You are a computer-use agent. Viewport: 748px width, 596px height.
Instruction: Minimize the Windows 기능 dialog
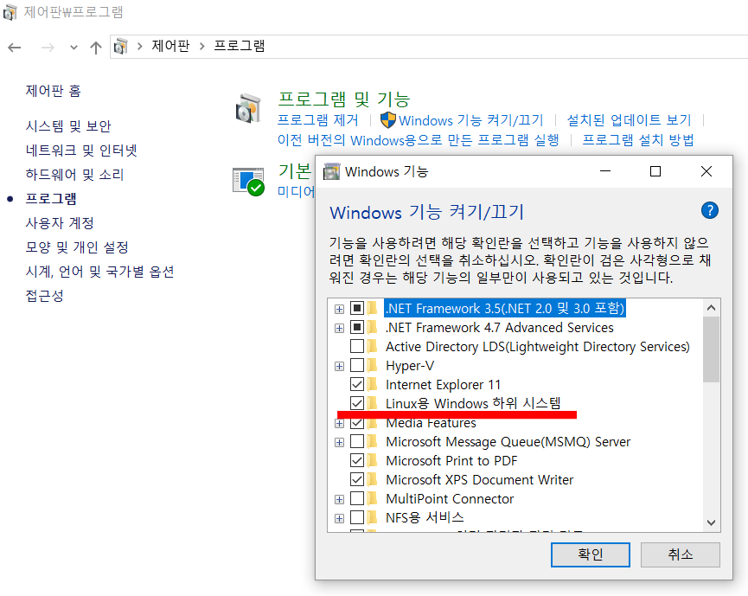tap(605, 171)
